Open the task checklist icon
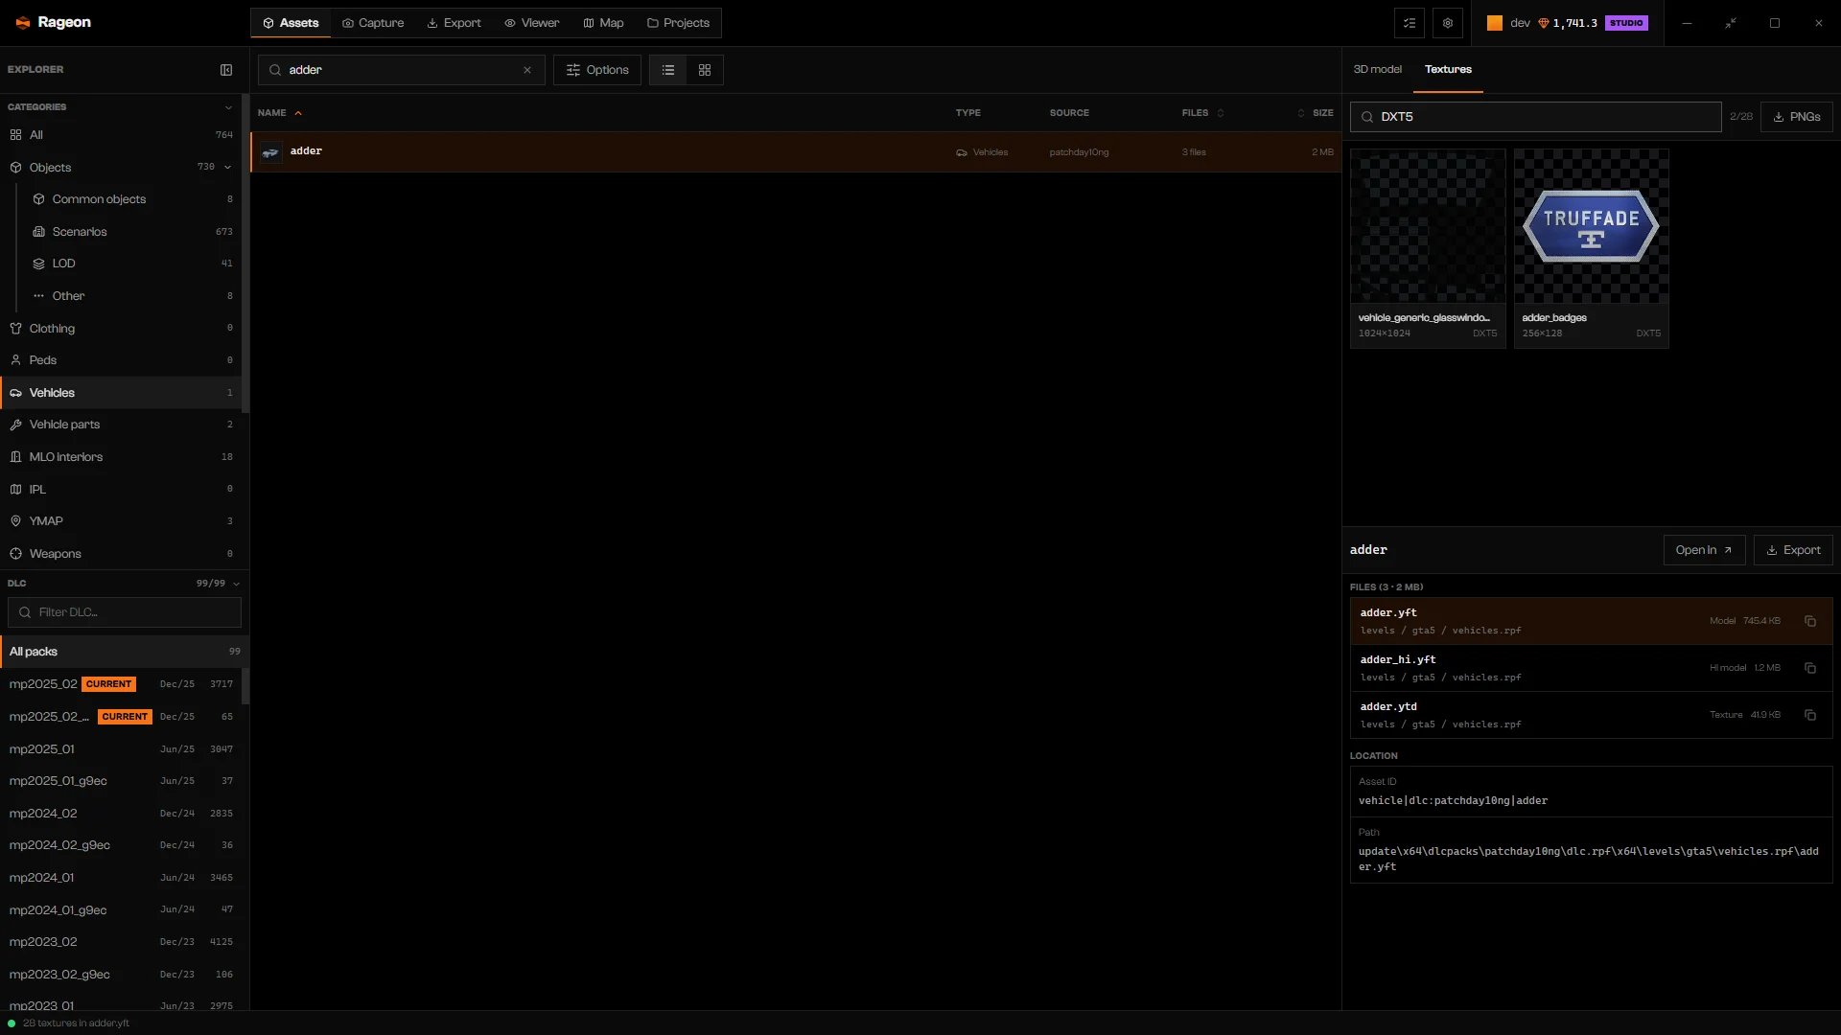1841x1035 pixels. click(x=1410, y=23)
